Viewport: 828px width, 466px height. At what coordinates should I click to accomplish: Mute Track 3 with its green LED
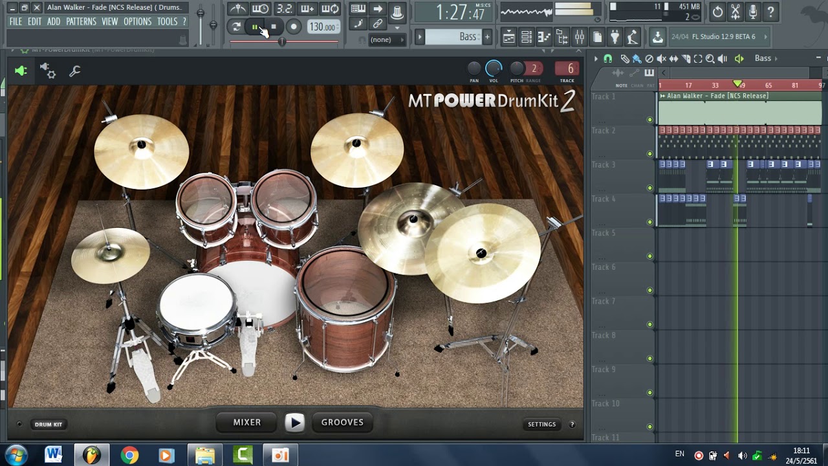[650, 188]
